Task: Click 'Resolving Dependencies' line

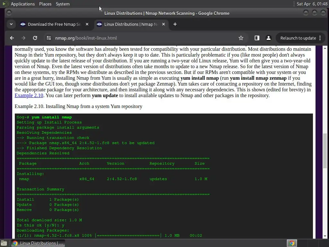Action: coord(44,133)
